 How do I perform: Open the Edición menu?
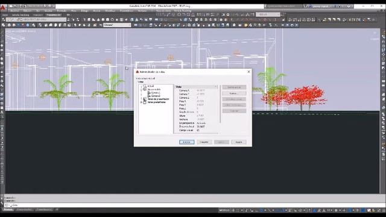(x=27, y=11)
